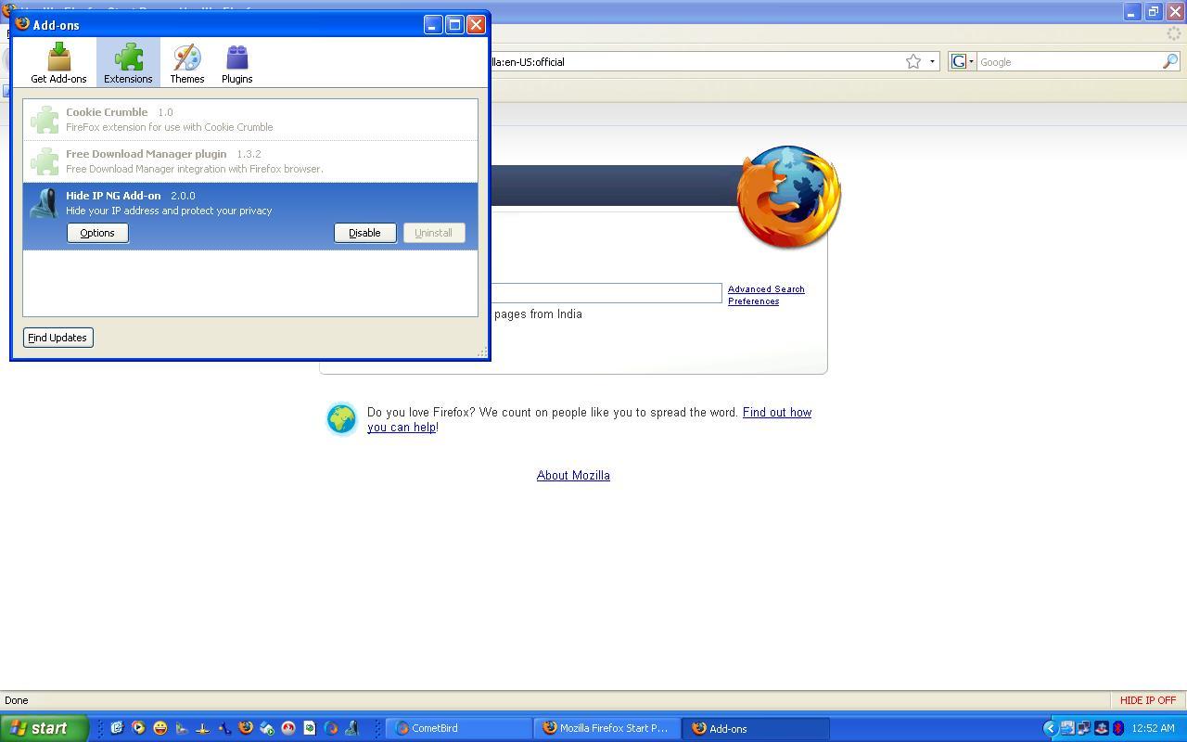This screenshot has width=1187, height=742.
Task: Click Find Updates in Add-ons window
Action: pos(57,338)
